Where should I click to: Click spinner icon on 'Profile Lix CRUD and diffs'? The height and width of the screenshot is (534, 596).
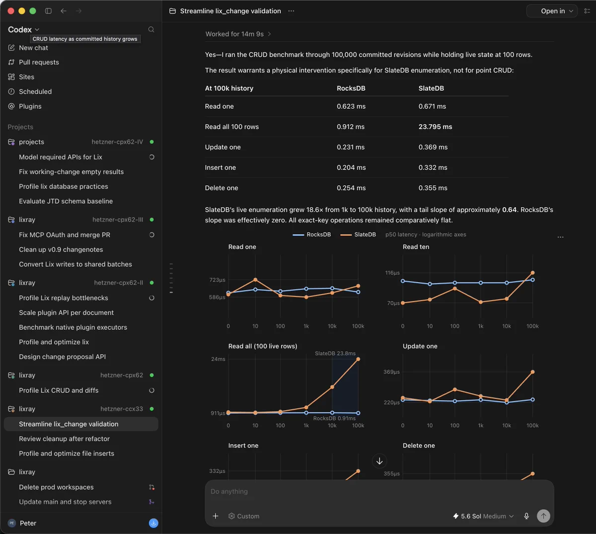[x=151, y=390]
